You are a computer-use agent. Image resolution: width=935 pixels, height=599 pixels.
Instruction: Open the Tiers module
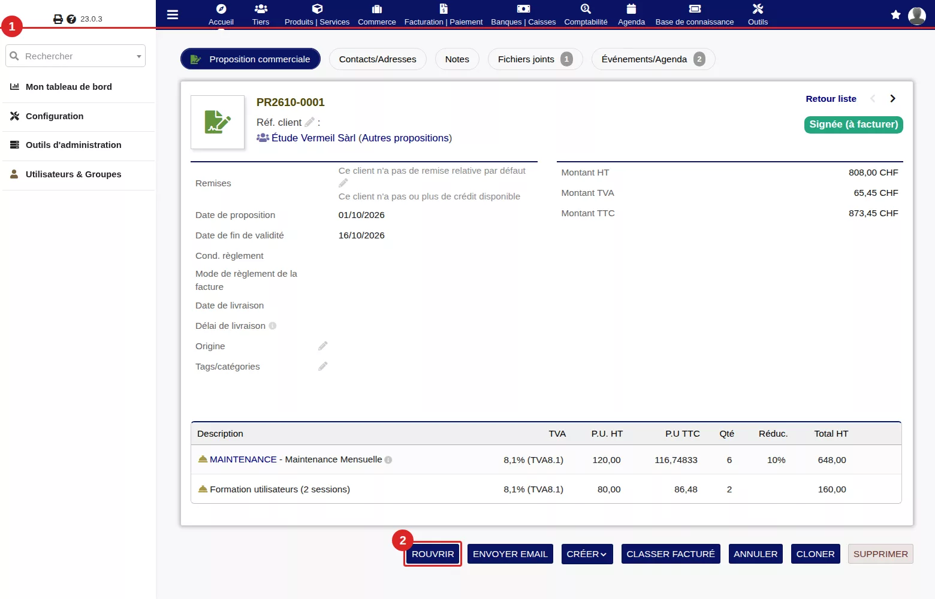(261, 14)
